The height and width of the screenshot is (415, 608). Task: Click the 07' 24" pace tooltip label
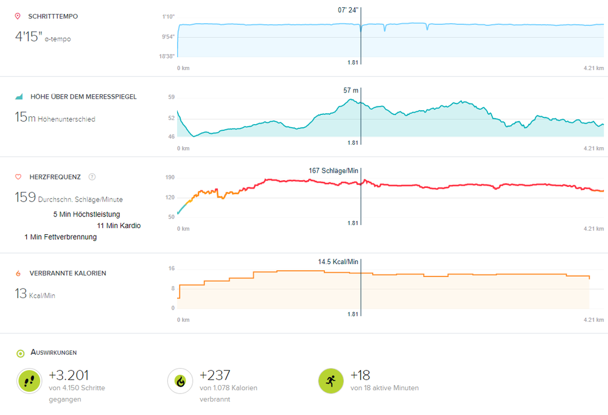348,10
